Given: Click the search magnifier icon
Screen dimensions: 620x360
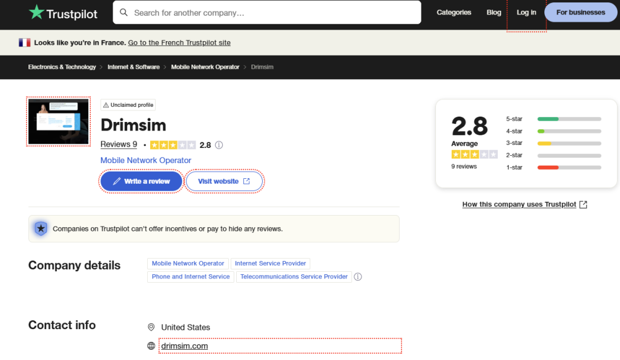Looking at the screenshot, I should 125,12.
